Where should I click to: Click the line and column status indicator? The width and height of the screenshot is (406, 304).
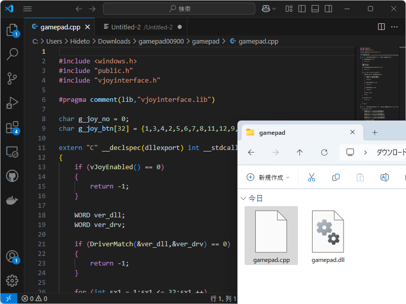(223, 298)
